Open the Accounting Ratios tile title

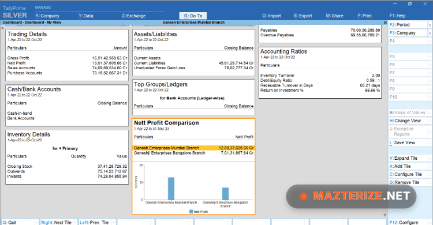coord(283,51)
